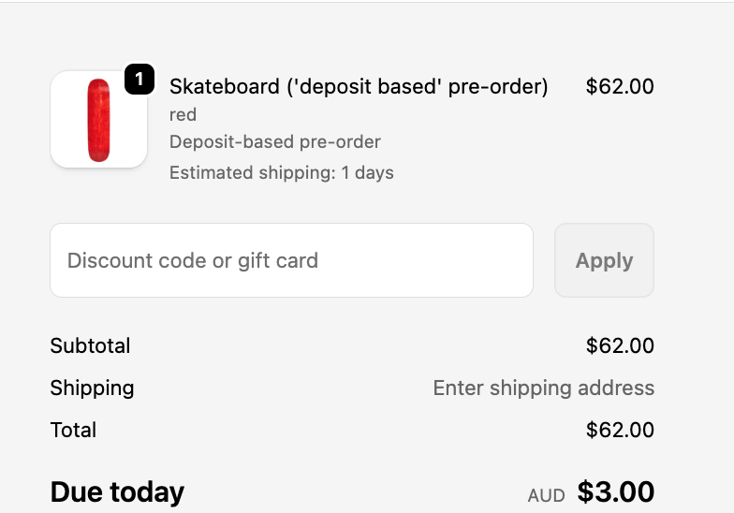This screenshot has width=734, height=513.
Task: Click the red skateboard product thumbnail
Action: pos(98,120)
